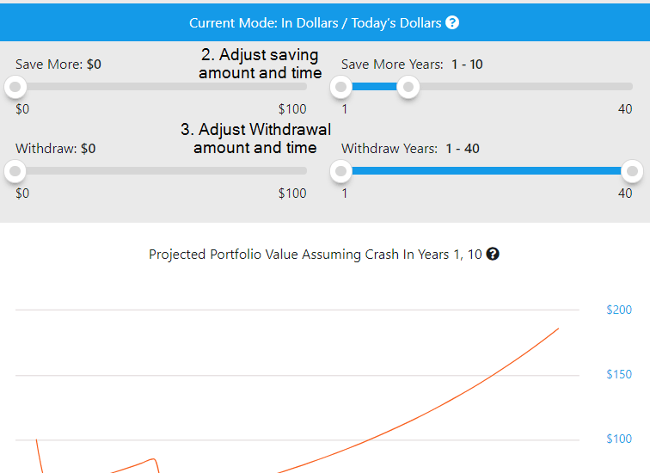Click the $200 axis label on chart
This screenshot has height=473, width=650.
(x=619, y=310)
